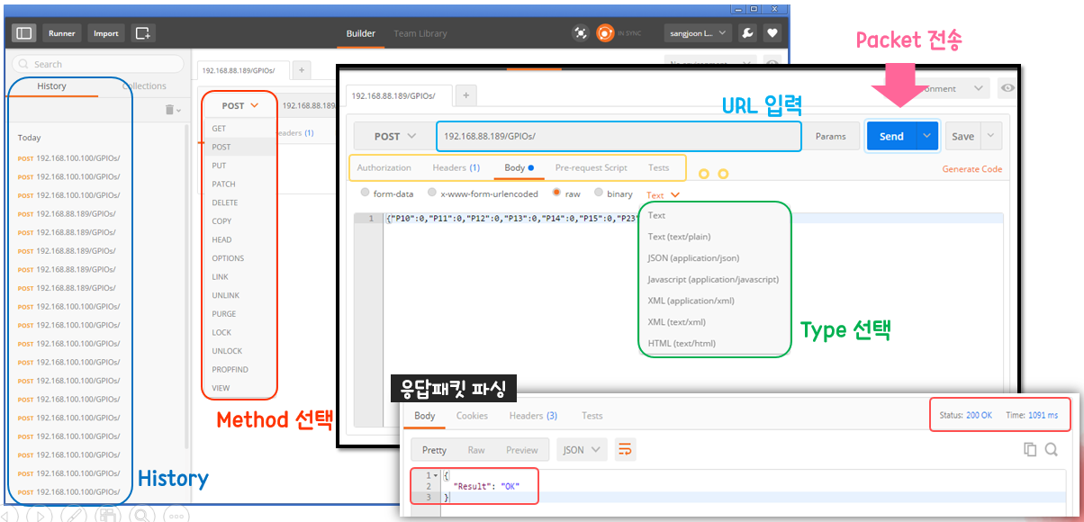Switch to the Builder tab
1084x522 pixels.
click(x=361, y=33)
